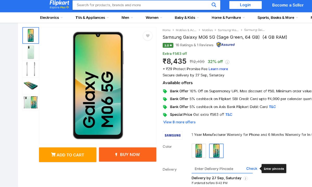Open the Women category menu

click(x=154, y=18)
